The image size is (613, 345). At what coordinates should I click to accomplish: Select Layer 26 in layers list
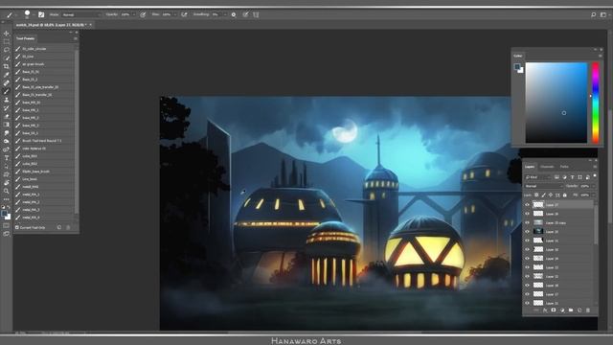click(559, 214)
